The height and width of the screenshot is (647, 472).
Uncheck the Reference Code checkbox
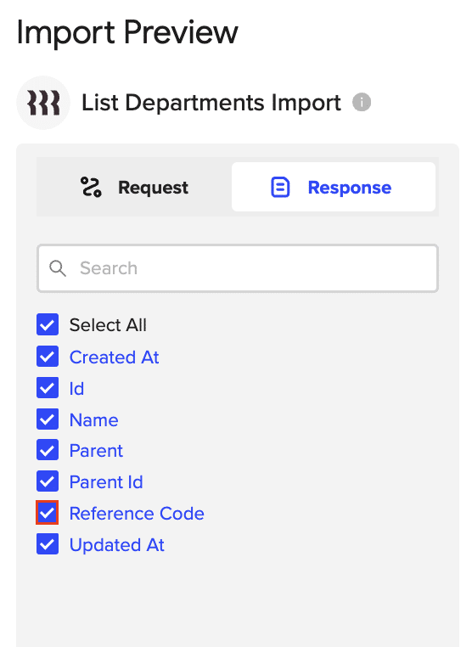(x=48, y=513)
